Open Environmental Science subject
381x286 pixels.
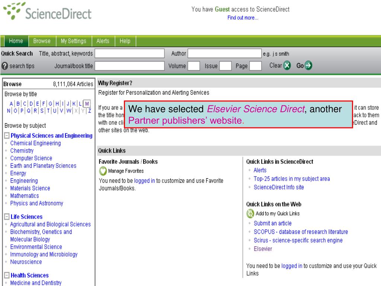click(x=36, y=247)
